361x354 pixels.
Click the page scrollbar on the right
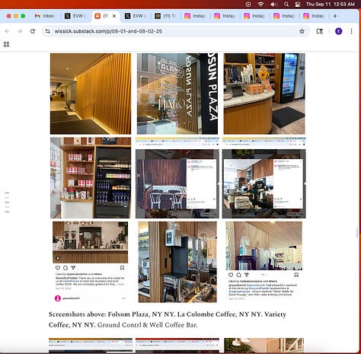pos(357,232)
